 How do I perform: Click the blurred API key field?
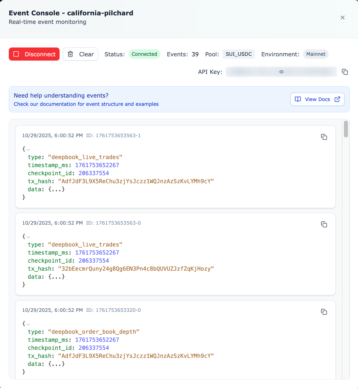pos(251,72)
